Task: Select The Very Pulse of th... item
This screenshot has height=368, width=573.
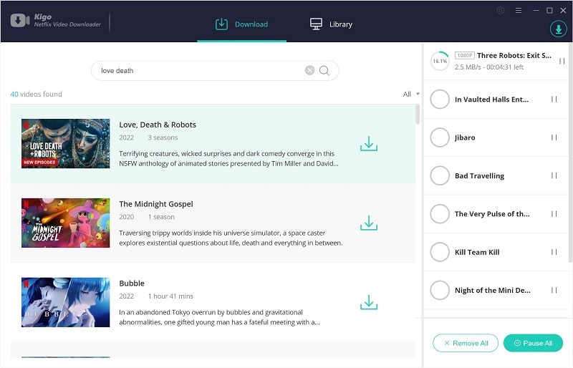Action: [x=492, y=214]
